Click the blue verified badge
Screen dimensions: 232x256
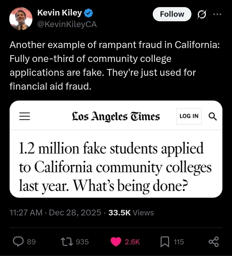[89, 13]
